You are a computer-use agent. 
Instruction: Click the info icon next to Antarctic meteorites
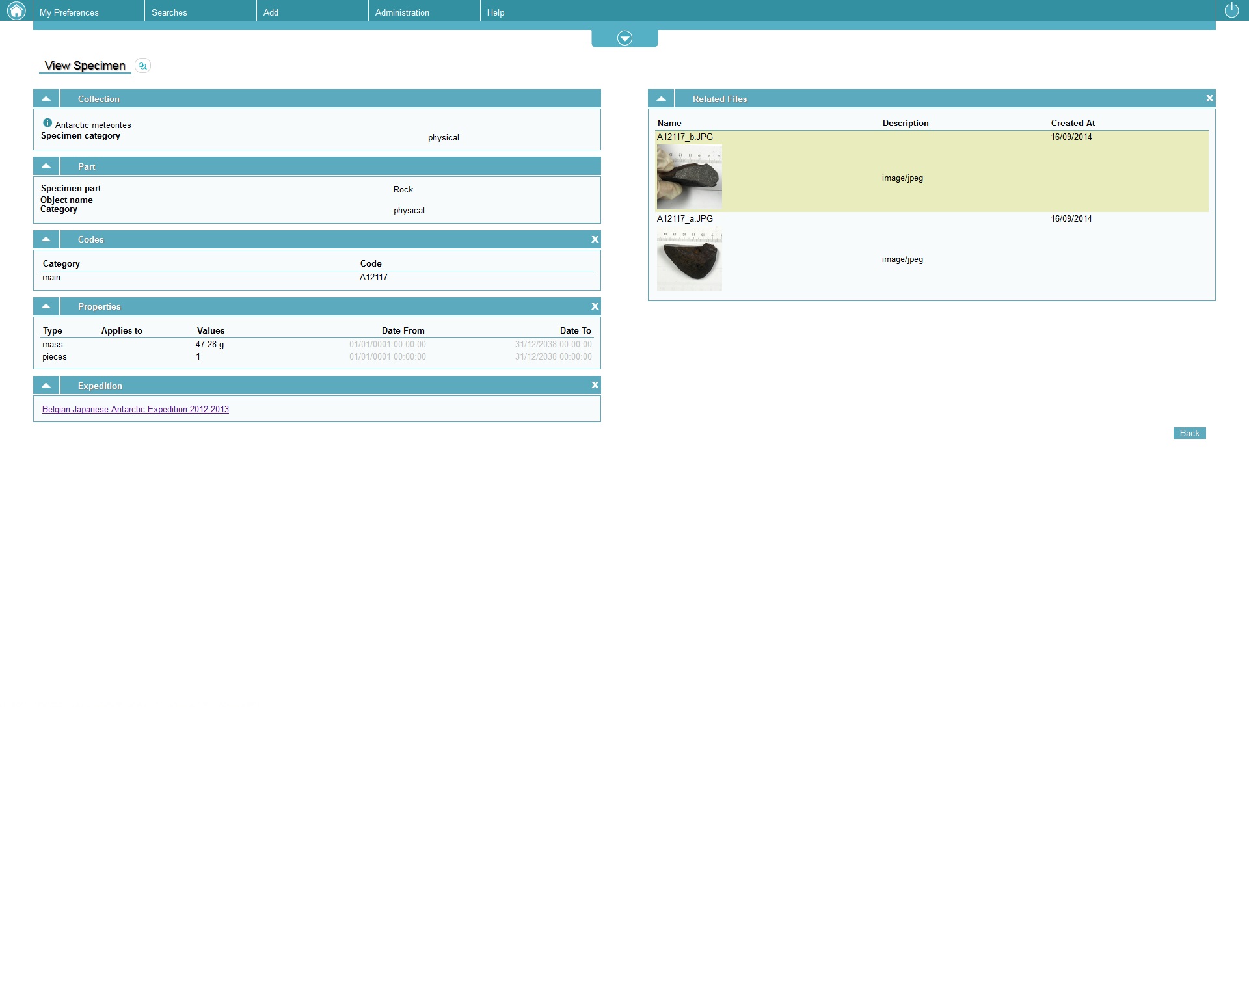coord(47,123)
